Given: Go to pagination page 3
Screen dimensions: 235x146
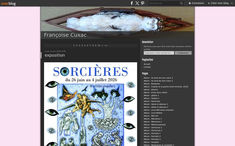Looking at the screenshot, I should pyautogui.click(x=79, y=45).
